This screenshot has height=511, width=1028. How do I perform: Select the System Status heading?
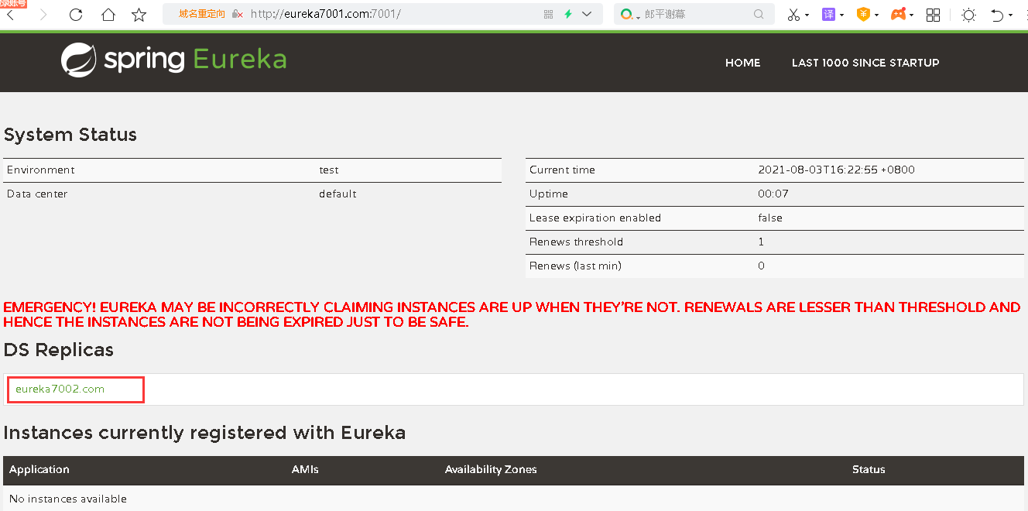(70, 135)
